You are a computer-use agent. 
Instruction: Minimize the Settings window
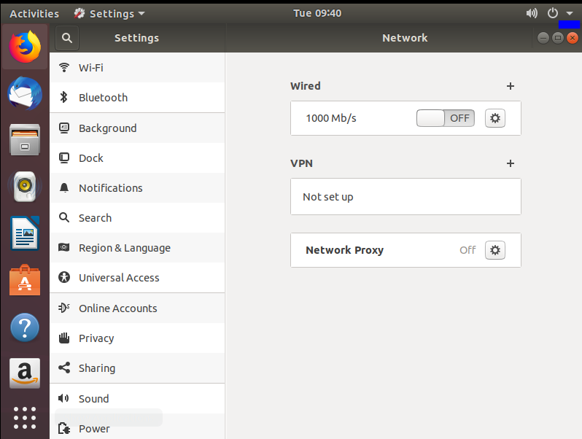coord(543,38)
